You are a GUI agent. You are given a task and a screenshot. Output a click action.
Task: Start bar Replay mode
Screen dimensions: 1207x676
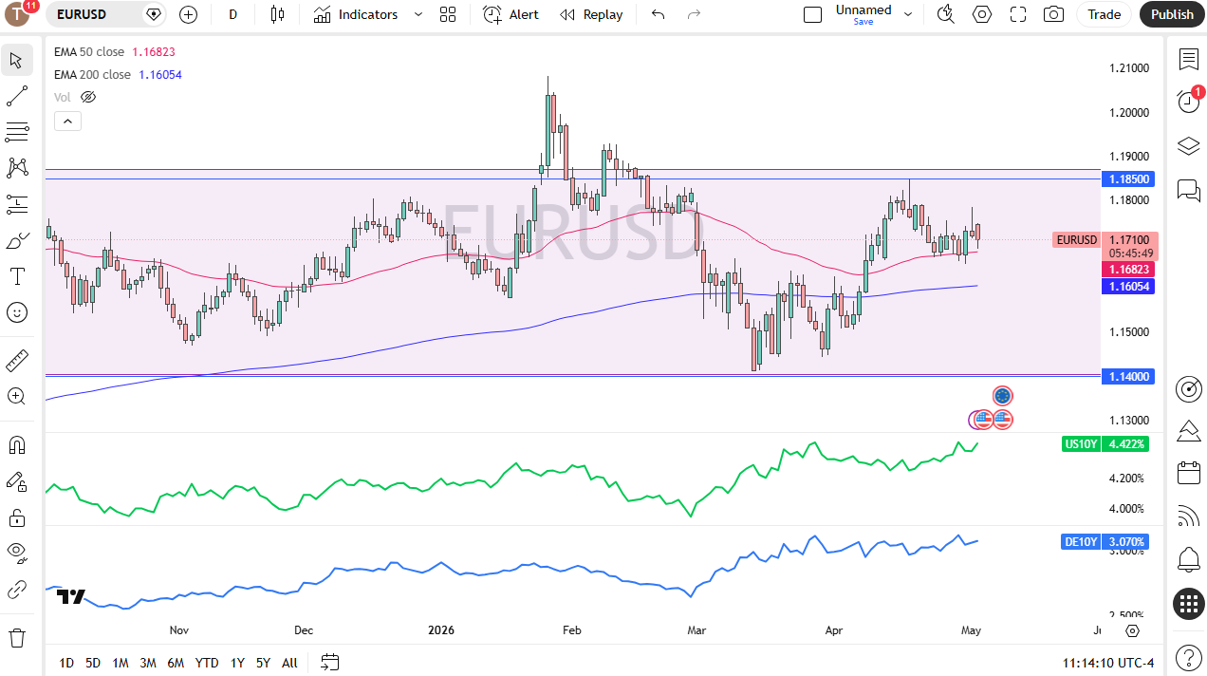[x=591, y=14]
